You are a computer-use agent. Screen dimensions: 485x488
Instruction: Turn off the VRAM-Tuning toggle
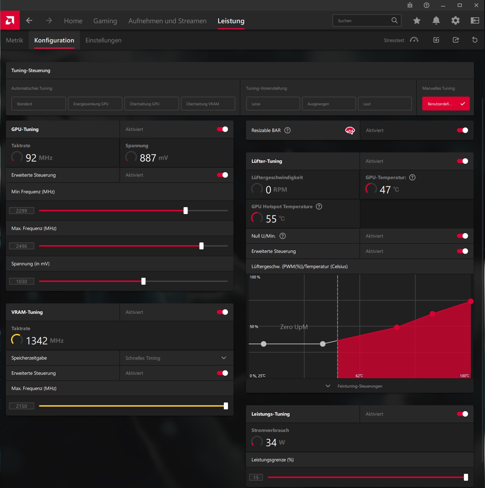click(221, 312)
